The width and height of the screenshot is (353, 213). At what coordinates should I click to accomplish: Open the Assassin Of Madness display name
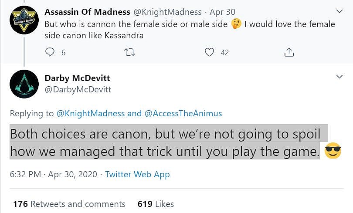(x=88, y=12)
